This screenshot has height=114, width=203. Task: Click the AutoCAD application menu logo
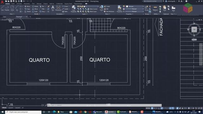coord(2,2)
